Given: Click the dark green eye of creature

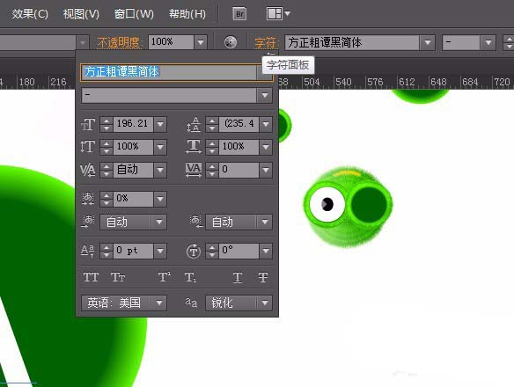Looking at the screenshot, I should coord(369,205).
